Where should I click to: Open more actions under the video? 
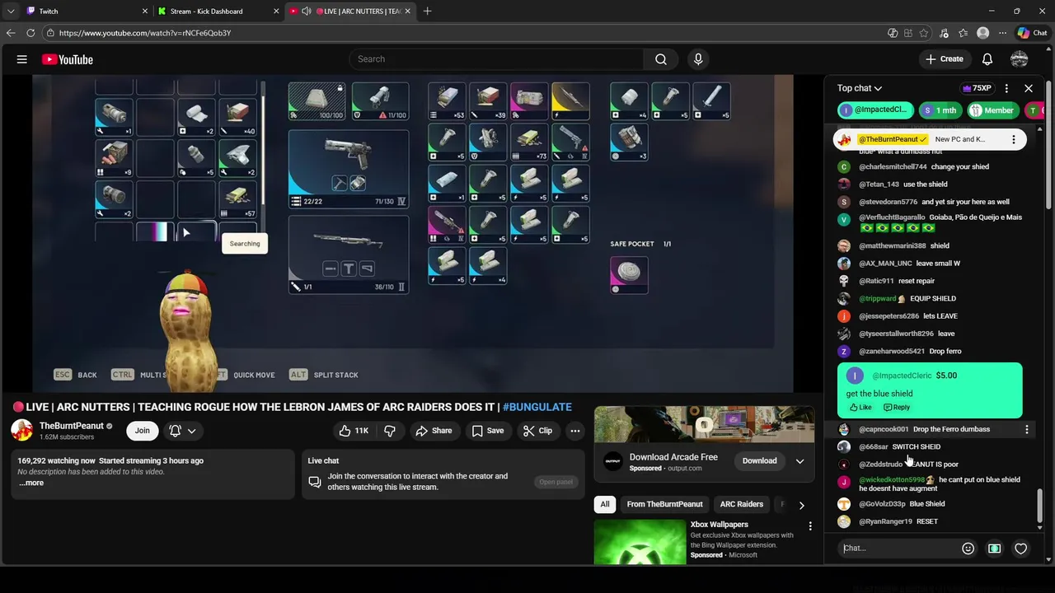pos(575,431)
